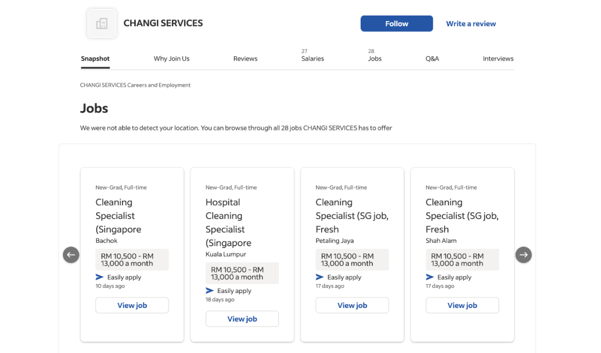Click 'Easily apply' text on Shah Alam card
This screenshot has height=353, width=601.
tap(454, 277)
